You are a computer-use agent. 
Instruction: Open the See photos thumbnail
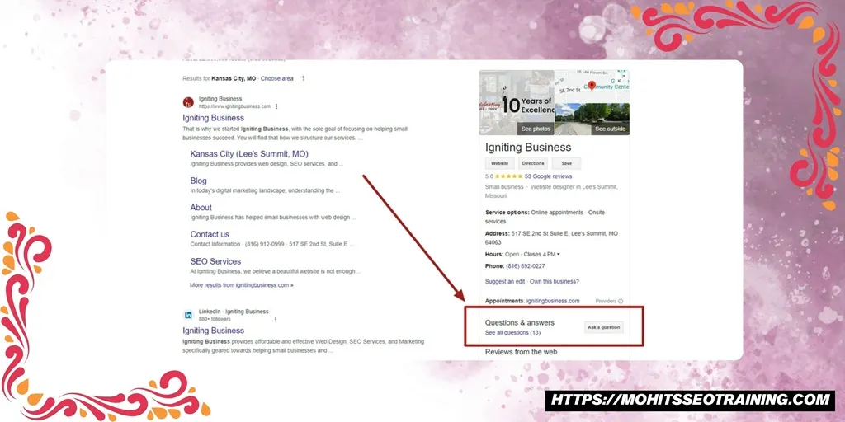pos(517,102)
